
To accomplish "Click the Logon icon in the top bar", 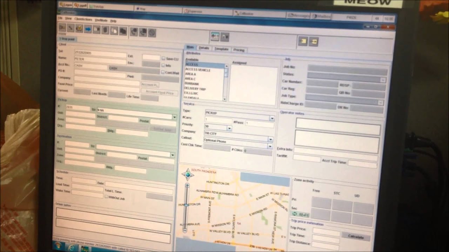I will [x=66, y=5].
